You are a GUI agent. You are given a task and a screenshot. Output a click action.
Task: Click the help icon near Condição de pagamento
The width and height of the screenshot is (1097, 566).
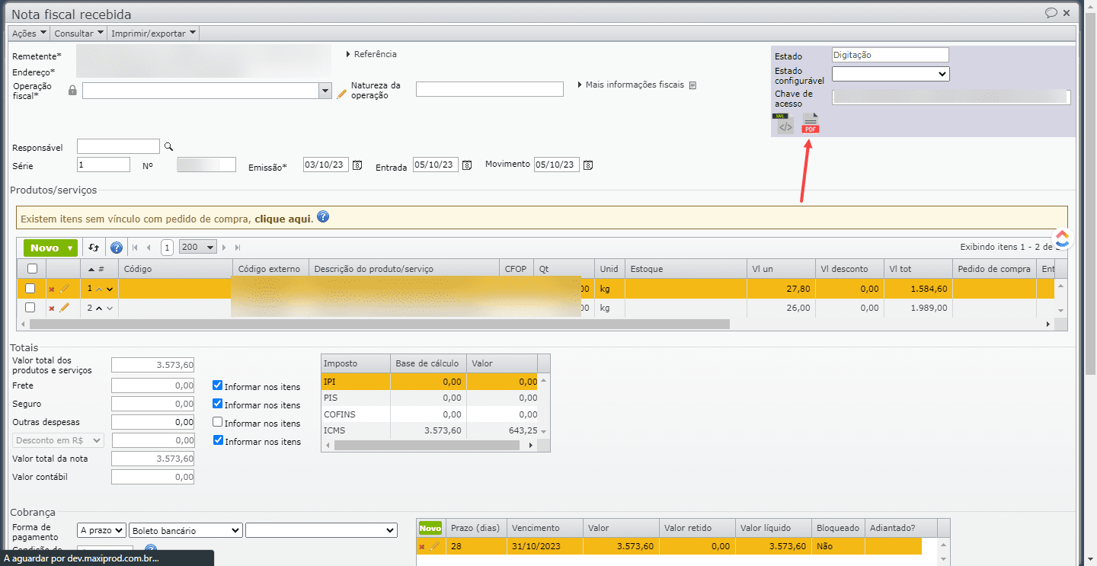point(151,550)
